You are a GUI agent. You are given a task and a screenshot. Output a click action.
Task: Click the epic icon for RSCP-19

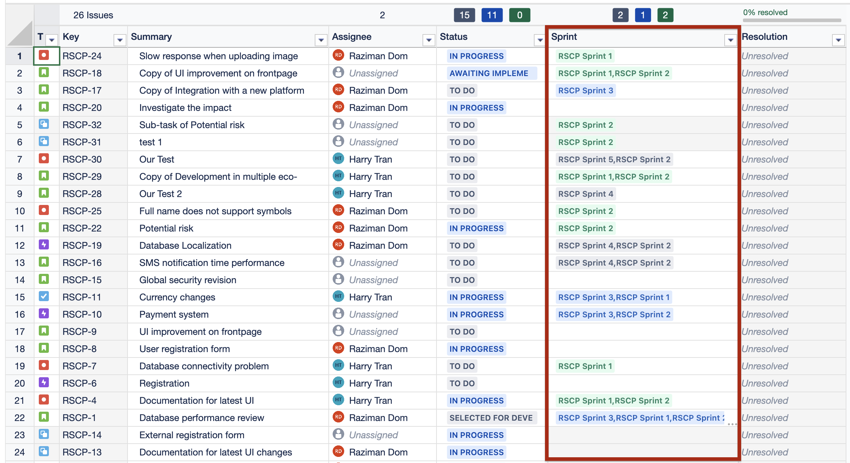[44, 245]
